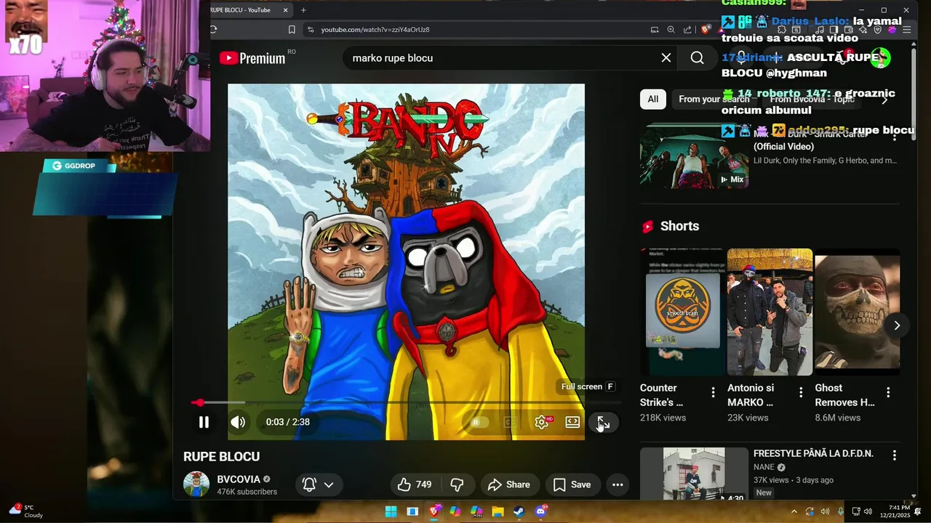The image size is (931, 523).
Task: Seek along the red video progress bar
Action: click(x=406, y=402)
